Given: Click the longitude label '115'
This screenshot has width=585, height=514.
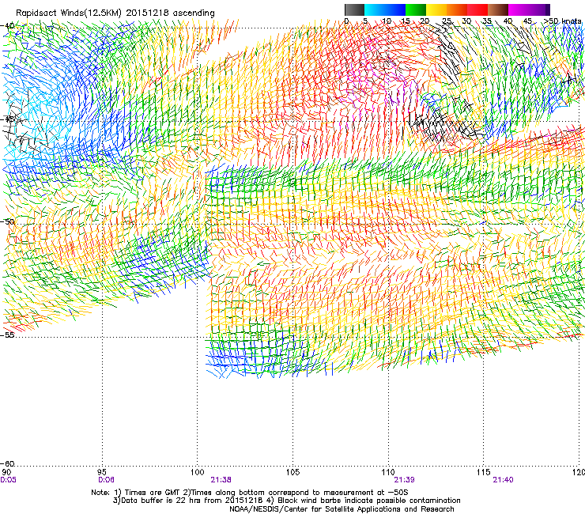Looking at the screenshot, I should (484, 473).
